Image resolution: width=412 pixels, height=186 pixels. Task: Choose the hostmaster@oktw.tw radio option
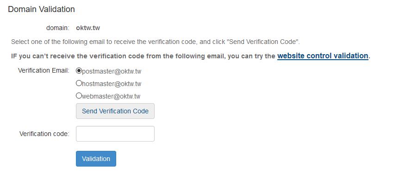(79, 84)
